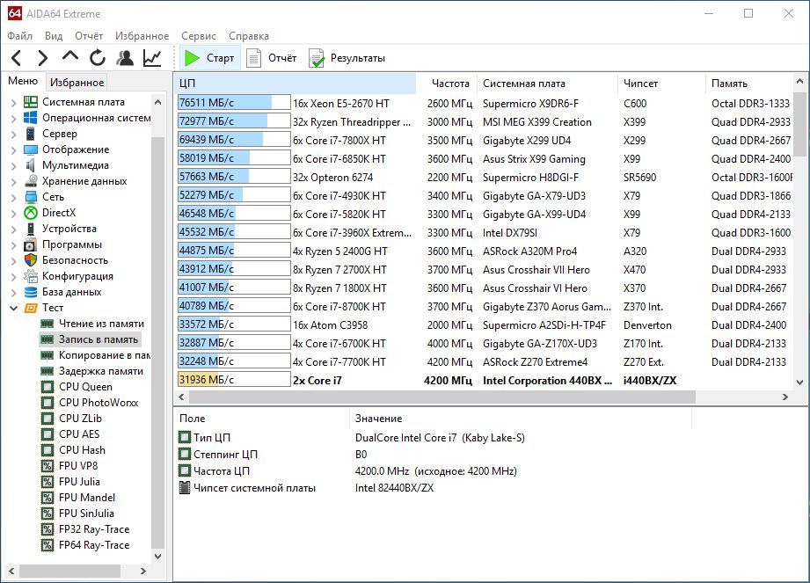Select the Windows logo icon in tree
Image resolution: width=810 pixels, height=583 pixels.
(31, 118)
